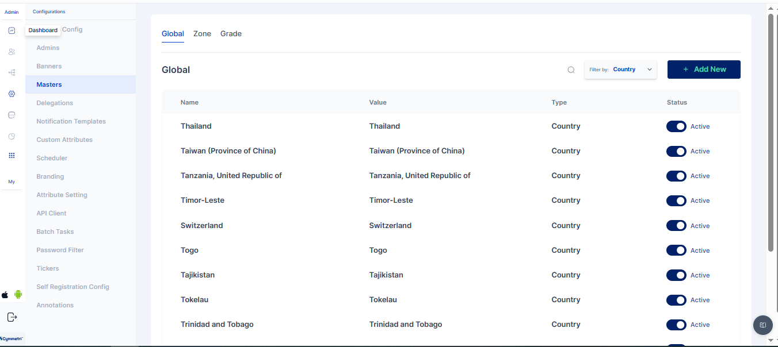Image resolution: width=778 pixels, height=347 pixels.
Task: Toggle Trinidad and Tobago status switch
Action: 676,325
